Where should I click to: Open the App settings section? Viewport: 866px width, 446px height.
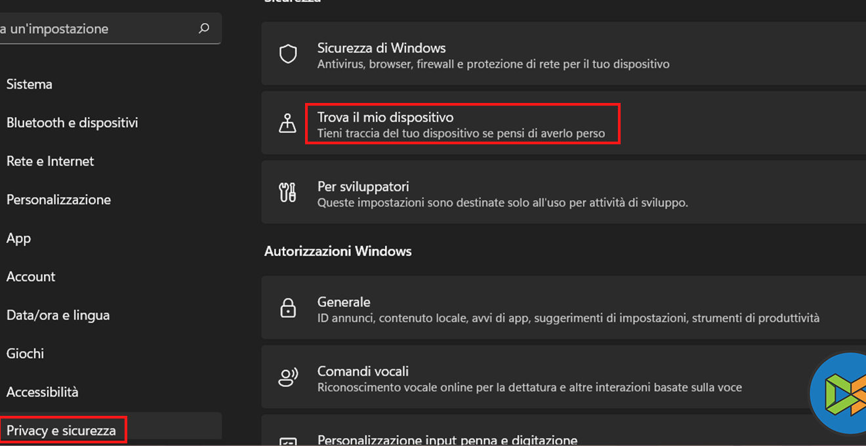click(19, 238)
